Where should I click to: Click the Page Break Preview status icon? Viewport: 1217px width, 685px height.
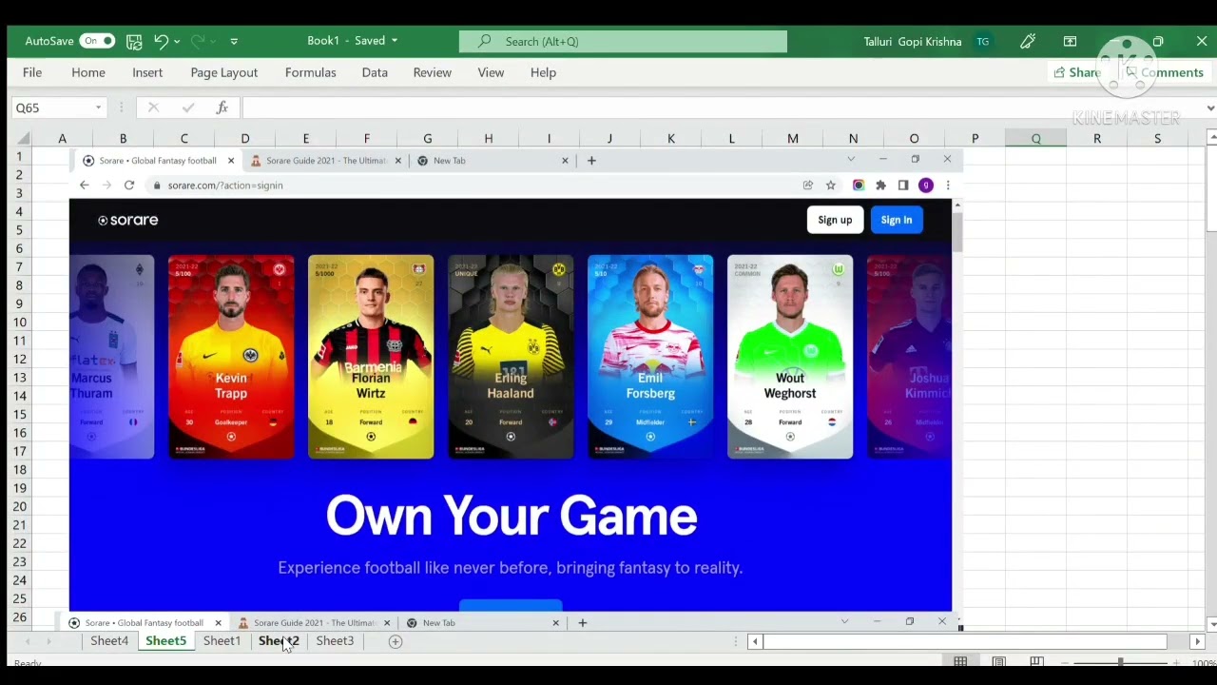click(1036, 662)
